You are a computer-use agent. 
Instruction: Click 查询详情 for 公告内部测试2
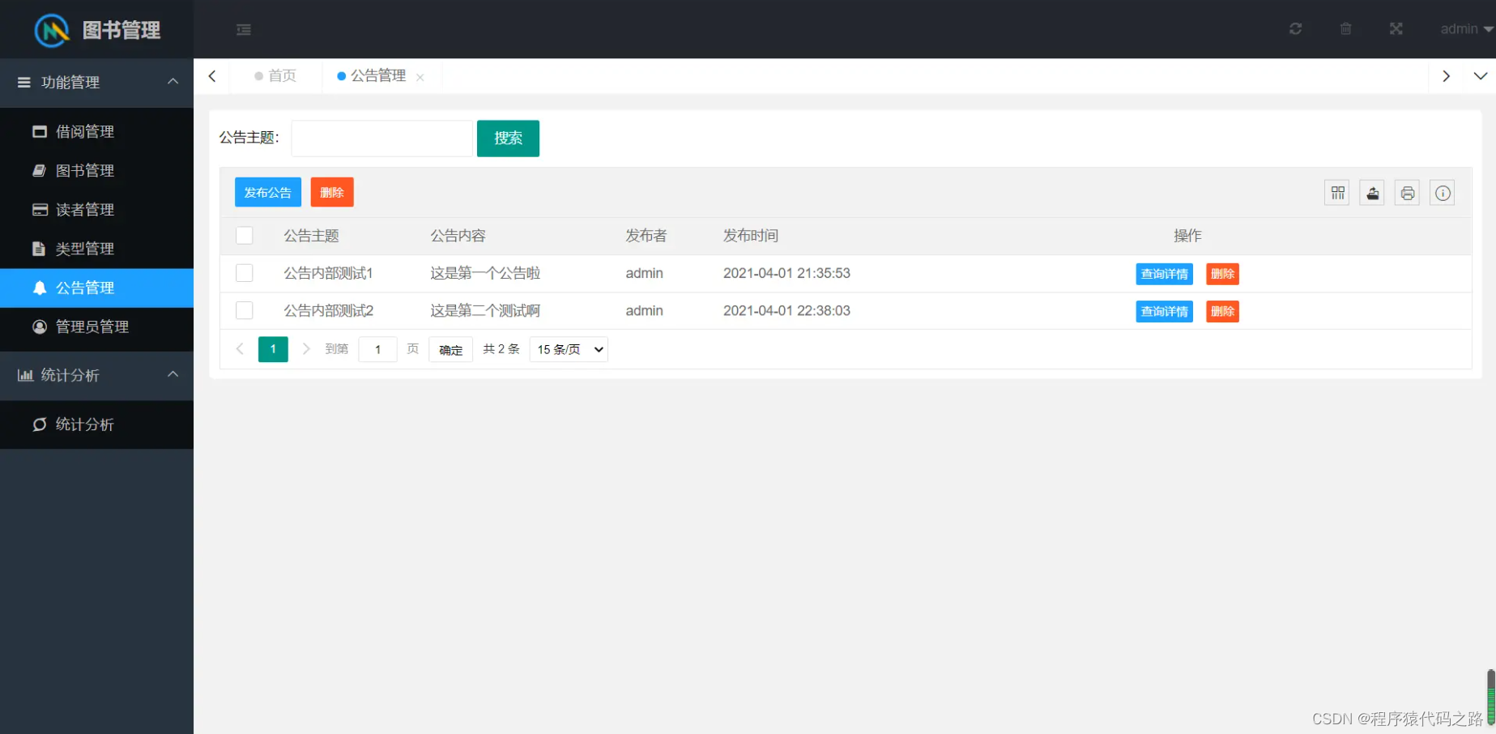click(x=1164, y=311)
